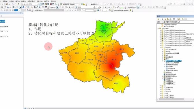
Task: Click the Catalog panel back arrow
Action: [x=158, y=19]
